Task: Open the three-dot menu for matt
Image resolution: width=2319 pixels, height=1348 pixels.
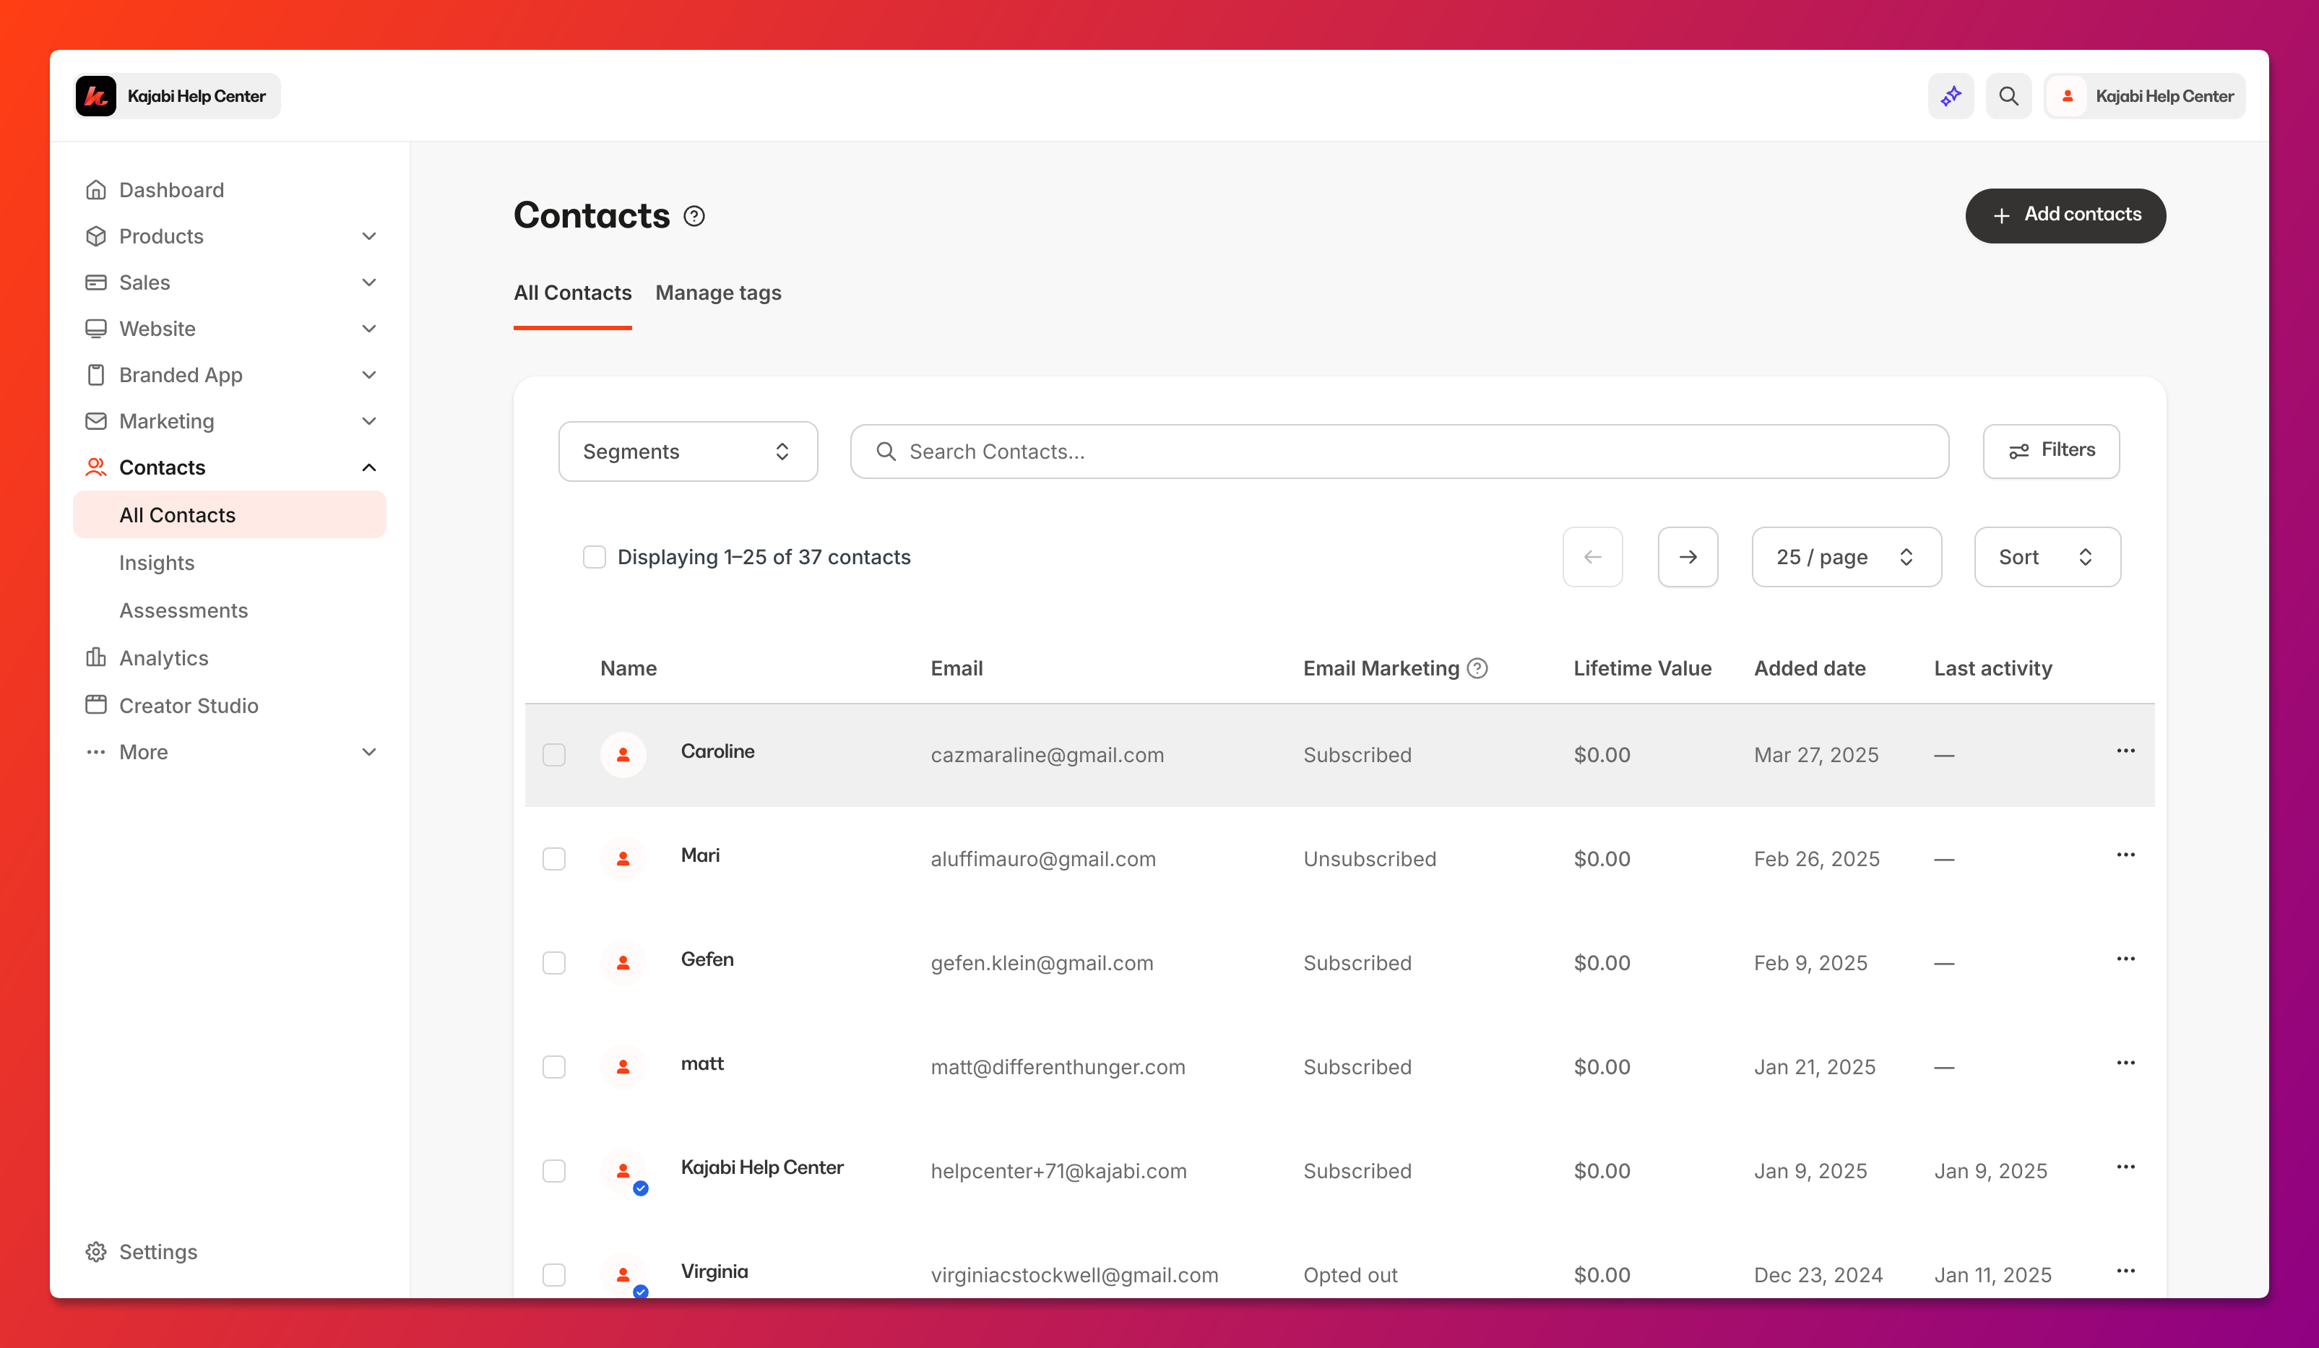Action: tap(2125, 1063)
